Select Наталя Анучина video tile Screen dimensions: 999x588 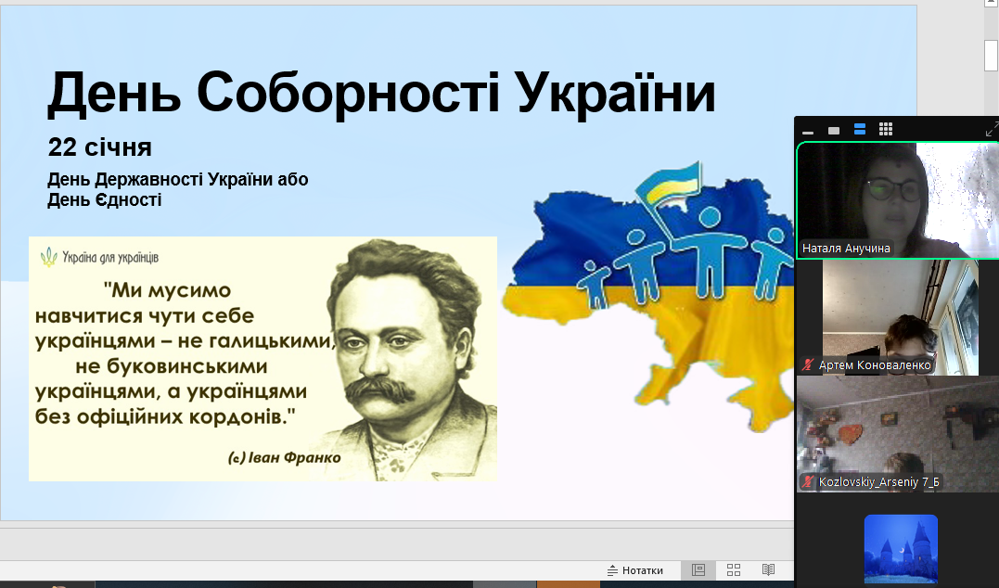point(898,200)
